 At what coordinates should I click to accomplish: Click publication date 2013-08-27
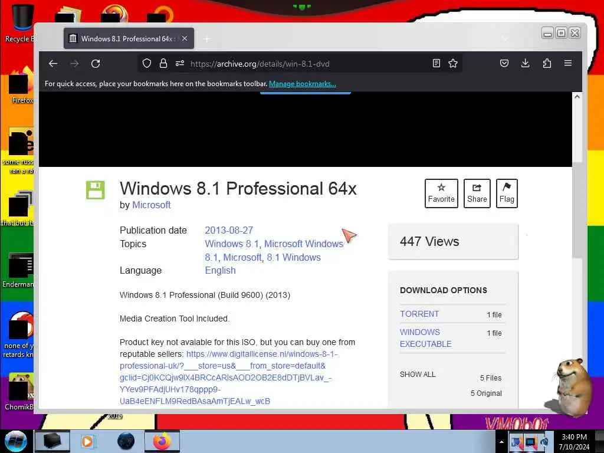pos(229,231)
